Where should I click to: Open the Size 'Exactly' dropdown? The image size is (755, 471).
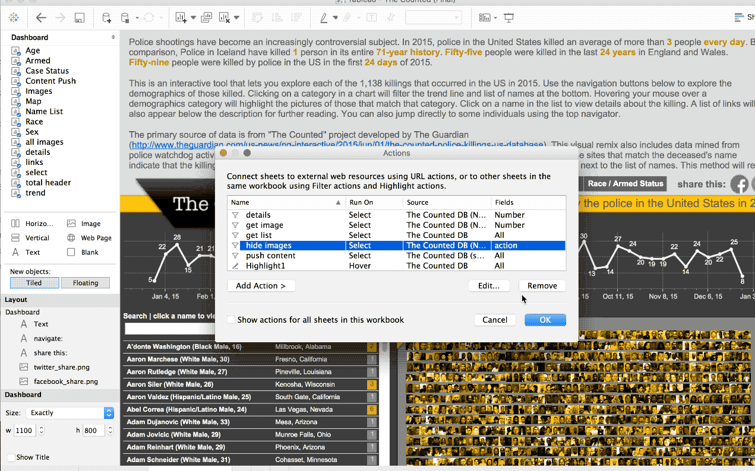point(70,413)
